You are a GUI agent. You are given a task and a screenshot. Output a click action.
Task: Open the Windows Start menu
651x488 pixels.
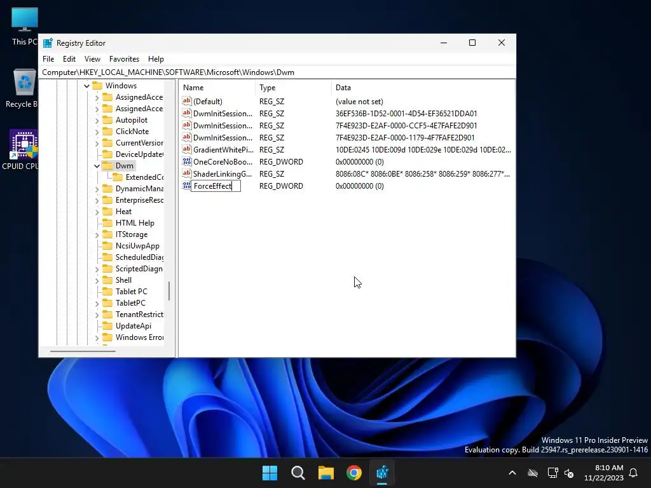pyautogui.click(x=270, y=473)
